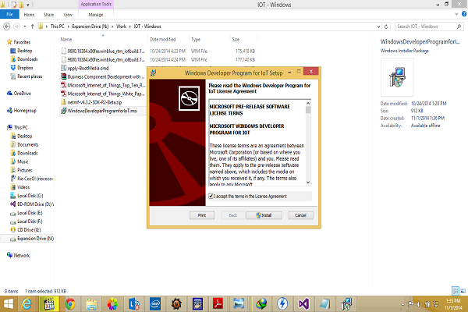Click the Cancel button in setup dialog
The height and width of the screenshot is (312, 468).
[x=300, y=215]
